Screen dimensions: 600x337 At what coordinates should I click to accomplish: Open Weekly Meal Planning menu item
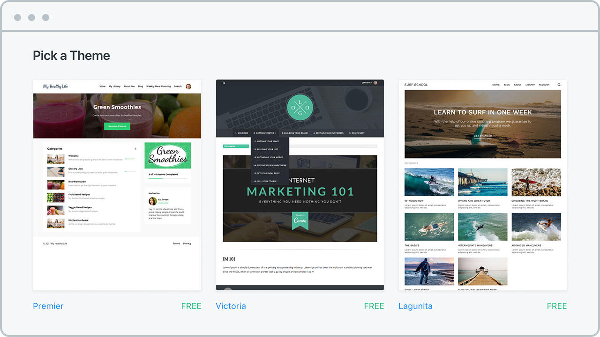pyautogui.click(x=158, y=87)
